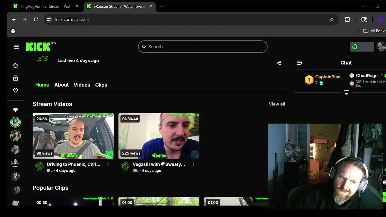Viewport: 386px width, 217px height.
Task: Share channel using the share icon
Action: 279,63
